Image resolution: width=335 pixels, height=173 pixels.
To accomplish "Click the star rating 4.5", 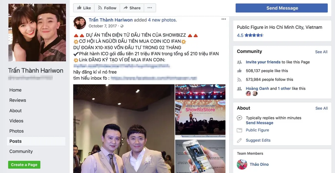I will click(250, 35).
